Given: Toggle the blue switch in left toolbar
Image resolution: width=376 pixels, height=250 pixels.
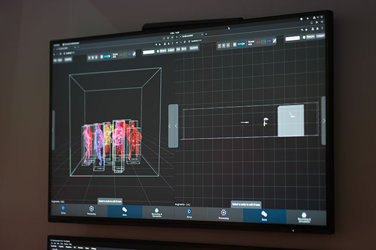Looking at the screenshot, I should tap(106, 57).
